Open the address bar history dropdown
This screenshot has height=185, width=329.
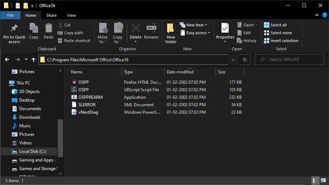[233, 60]
